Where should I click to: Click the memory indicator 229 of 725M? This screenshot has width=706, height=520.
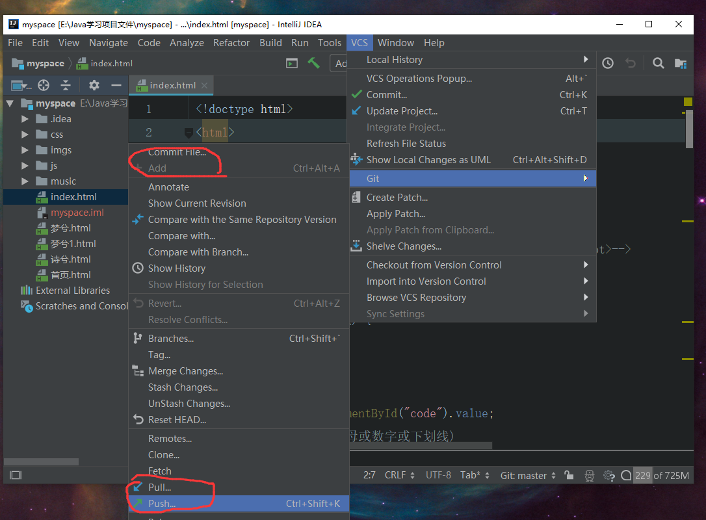(662, 475)
